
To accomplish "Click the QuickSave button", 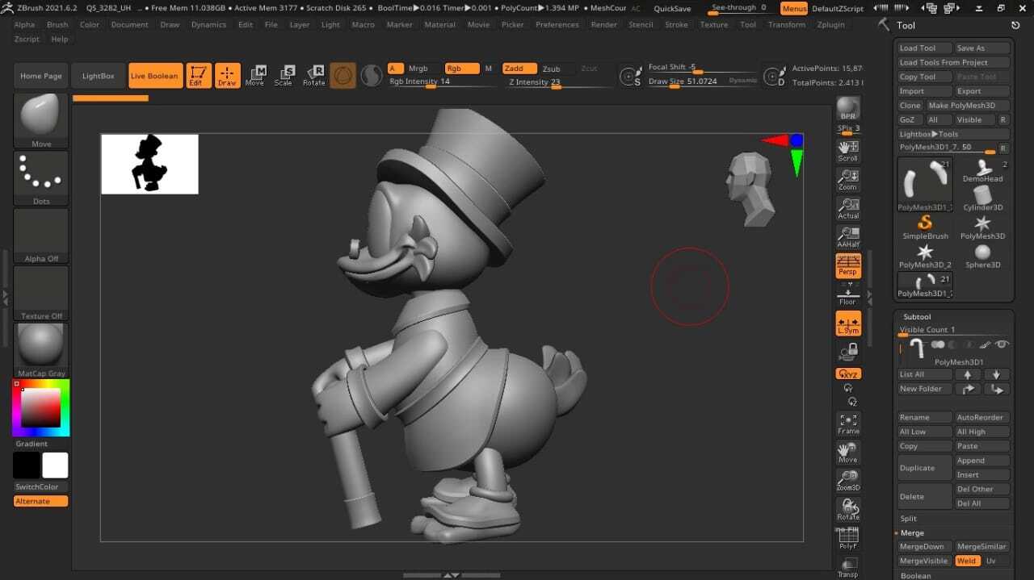I will click(x=672, y=9).
